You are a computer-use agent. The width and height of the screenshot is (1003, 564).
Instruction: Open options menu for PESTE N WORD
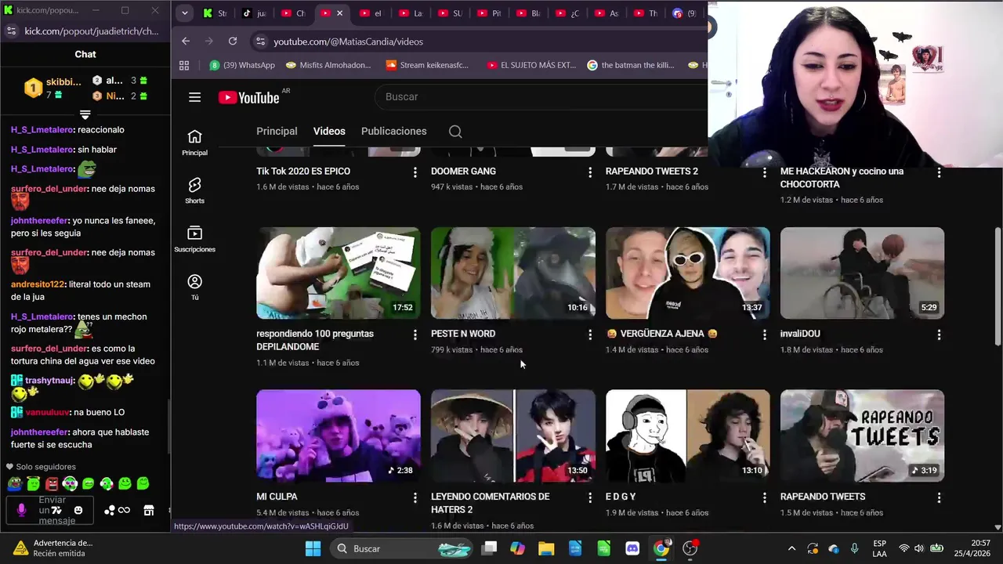click(x=590, y=334)
